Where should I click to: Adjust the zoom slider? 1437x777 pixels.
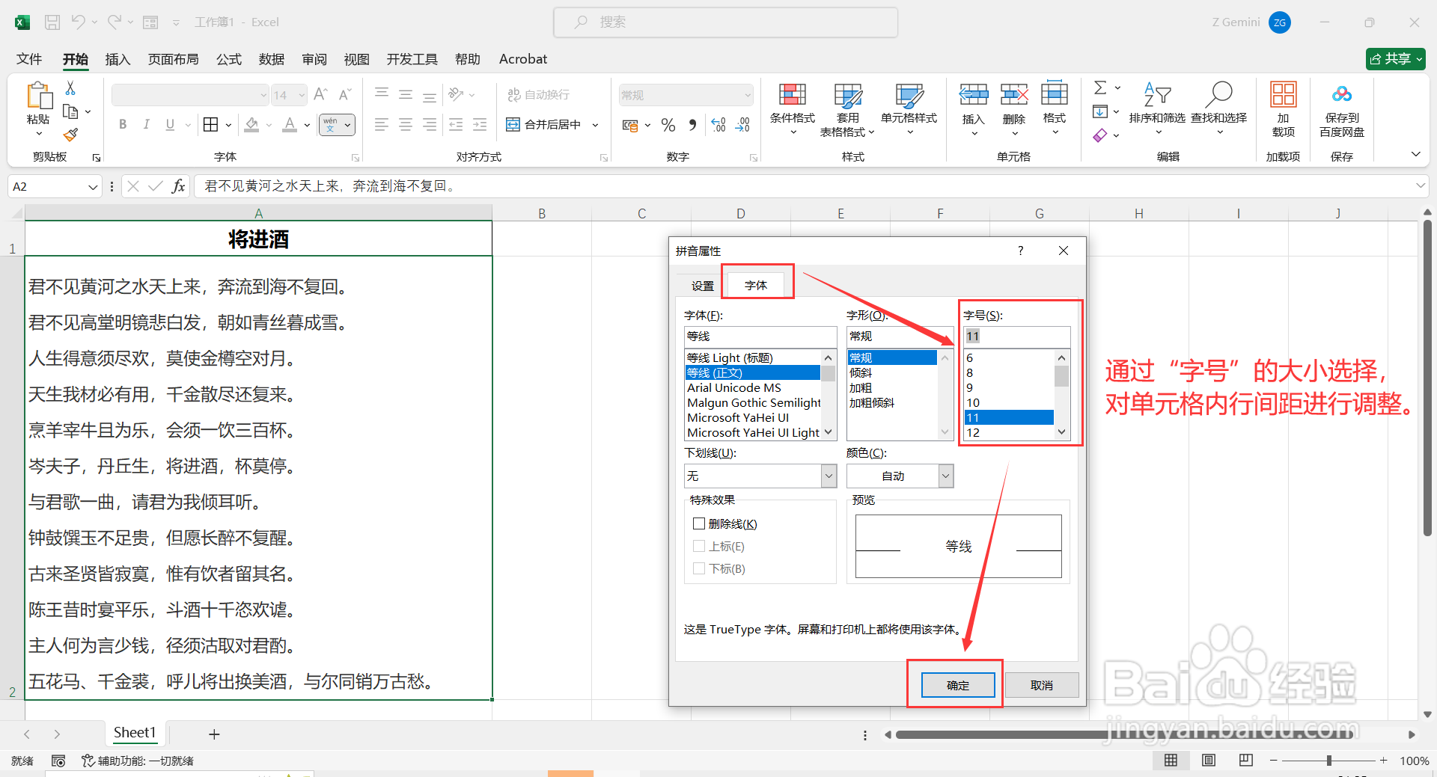[x=1328, y=760]
